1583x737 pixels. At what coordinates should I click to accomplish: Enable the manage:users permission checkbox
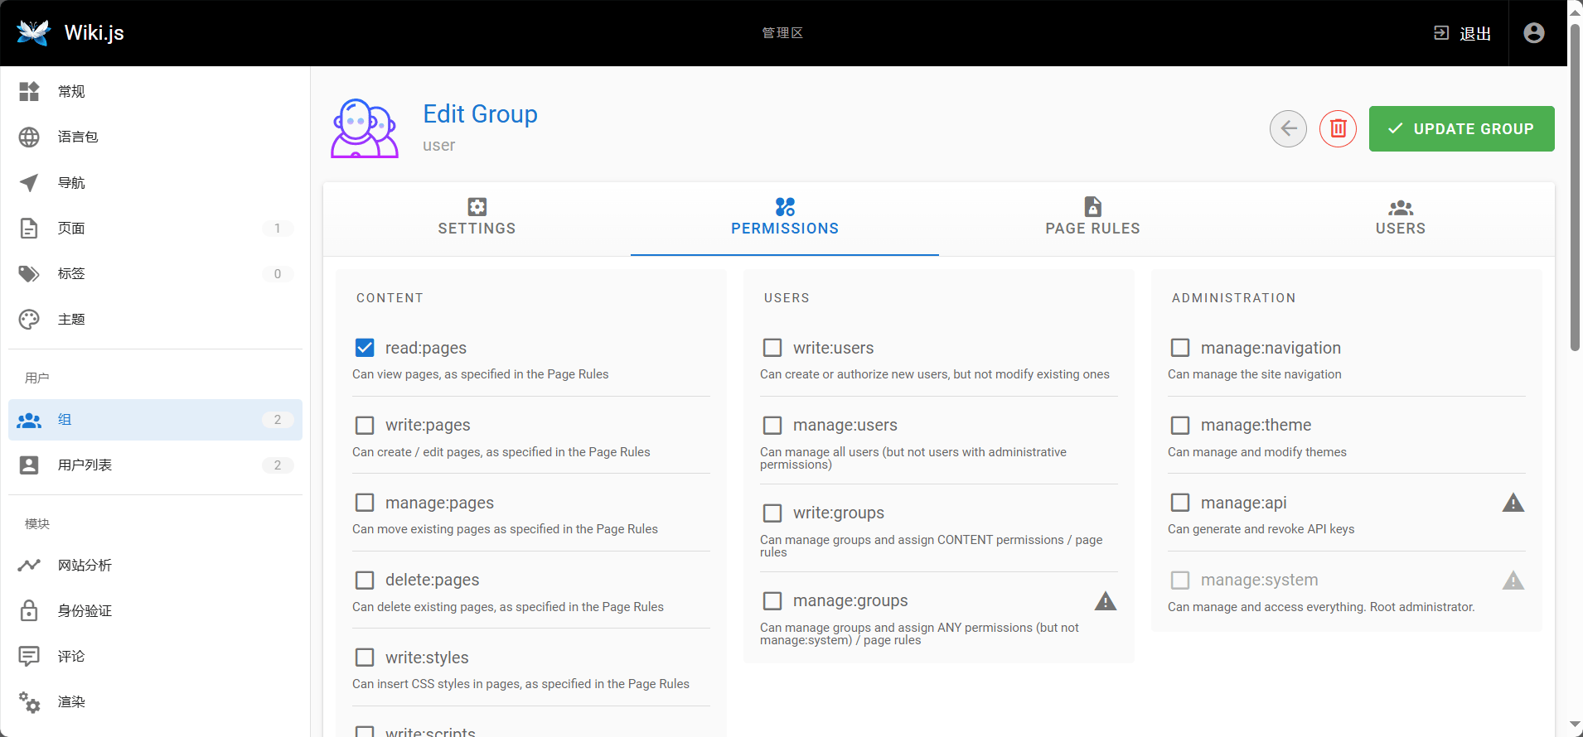click(772, 425)
